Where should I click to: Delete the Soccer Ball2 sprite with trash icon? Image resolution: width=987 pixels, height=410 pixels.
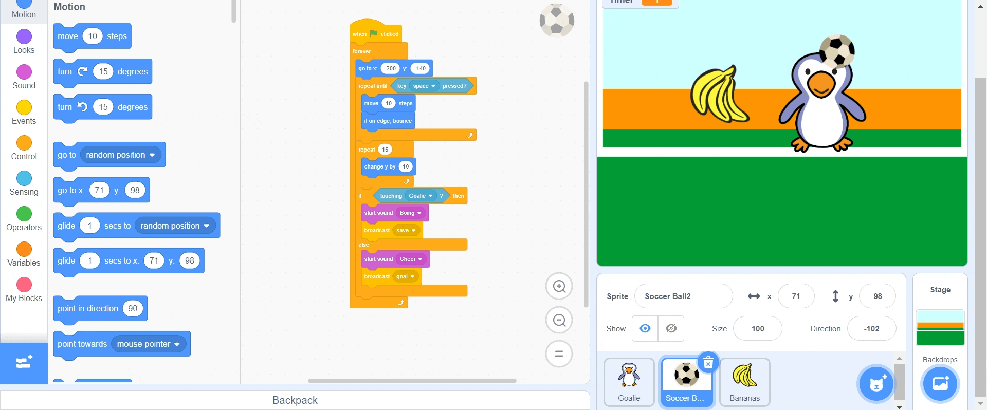708,363
